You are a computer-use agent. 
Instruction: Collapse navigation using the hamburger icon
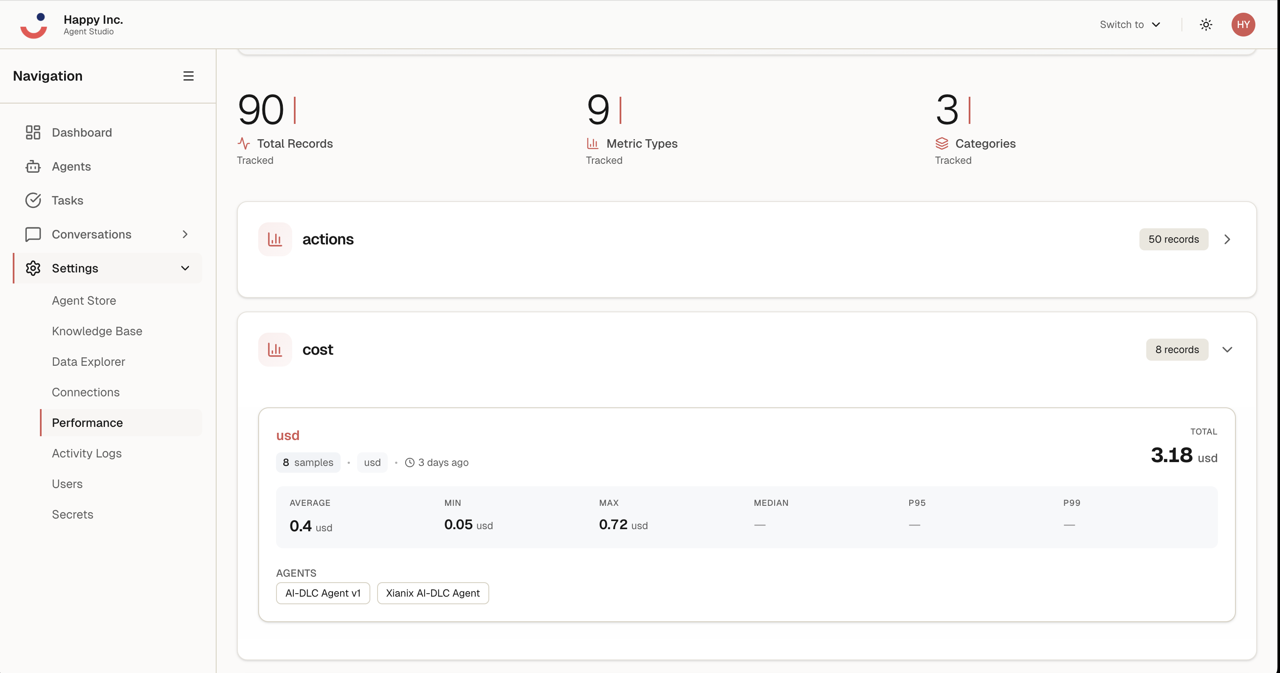188,76
